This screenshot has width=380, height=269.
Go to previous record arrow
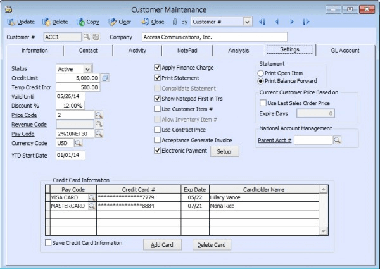pyautogui.click(x=277, y=22)
